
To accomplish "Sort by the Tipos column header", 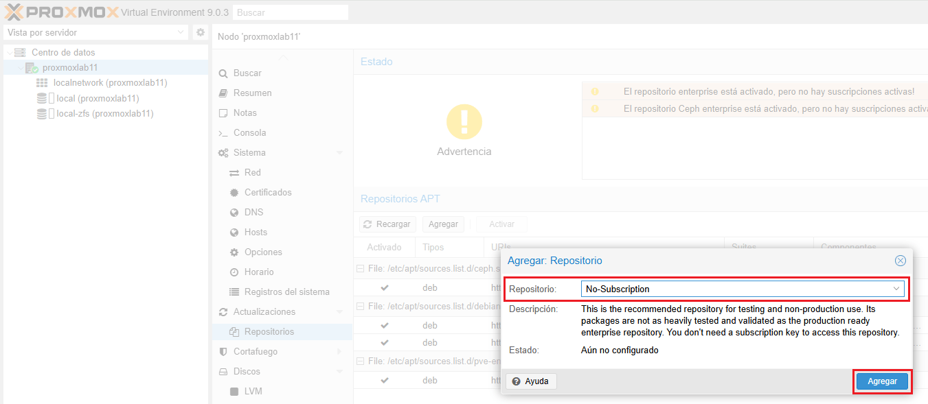I will [x=449, y=247].
